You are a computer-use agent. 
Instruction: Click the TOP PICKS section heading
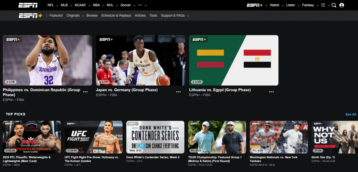pos(16,114)
